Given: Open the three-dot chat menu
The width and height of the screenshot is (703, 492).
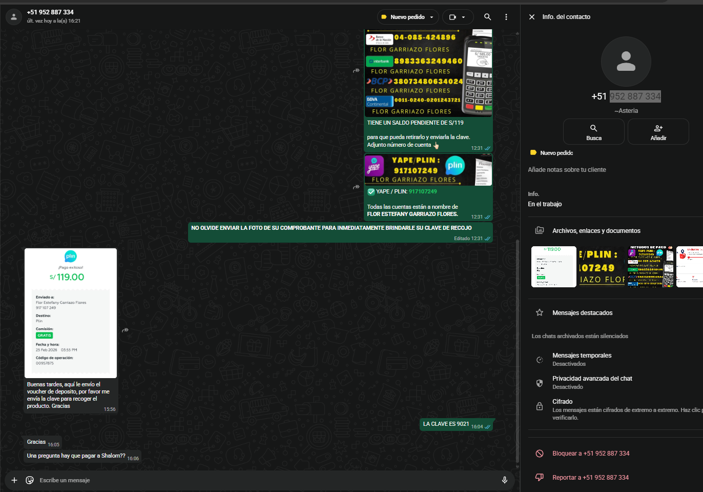Looking at the screenshot, I should pyautogui.click(x=506, y=17).
